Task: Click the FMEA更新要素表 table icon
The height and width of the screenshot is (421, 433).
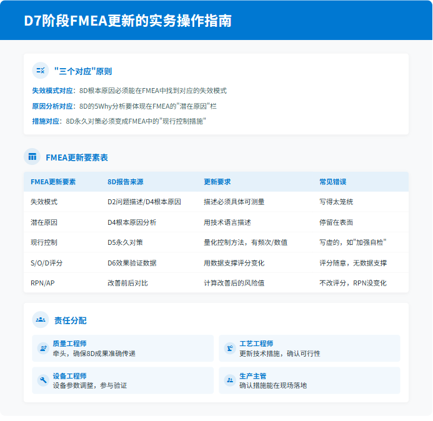Action: click(x=32, y=157)
